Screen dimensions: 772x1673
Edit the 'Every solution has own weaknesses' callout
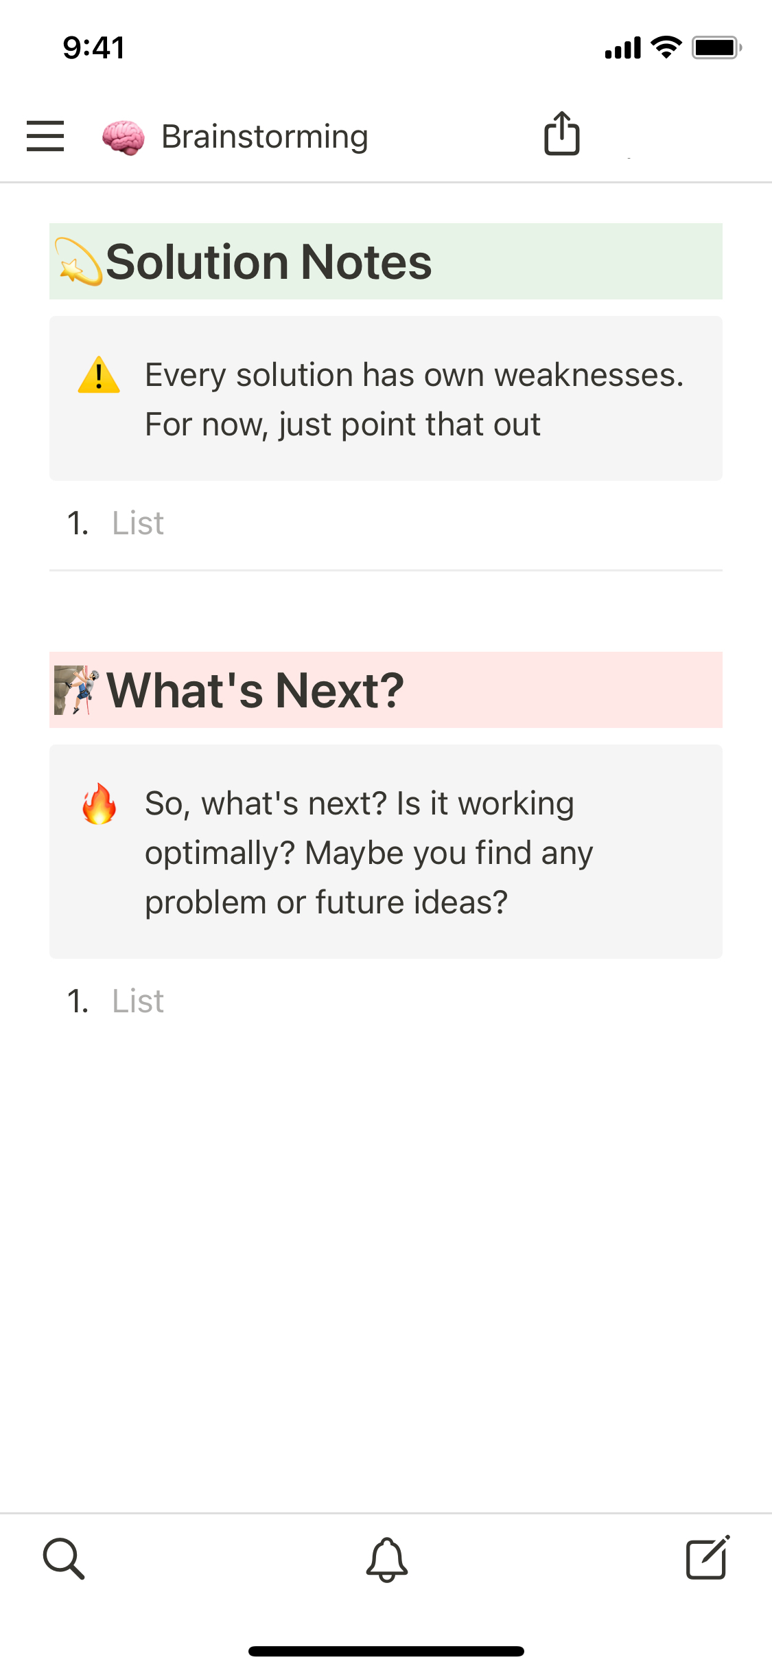414,400
